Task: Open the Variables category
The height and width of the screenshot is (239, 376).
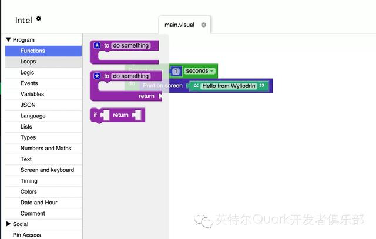Action: (x=43, y=94)
